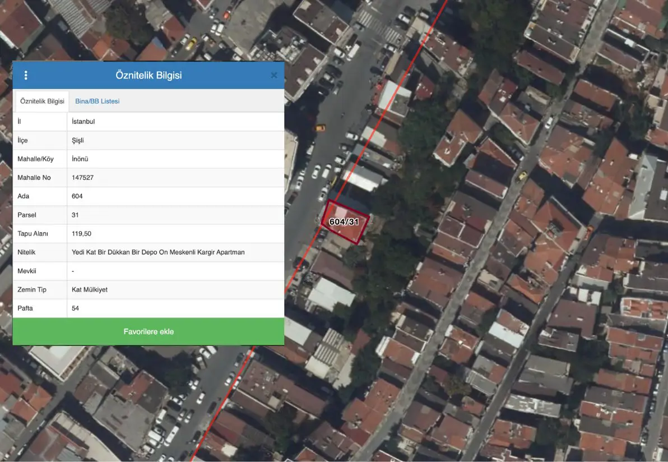Select Tapu Alanı value 119,50
This screenshot has width=668, height=462.
[x=81, y=234]
